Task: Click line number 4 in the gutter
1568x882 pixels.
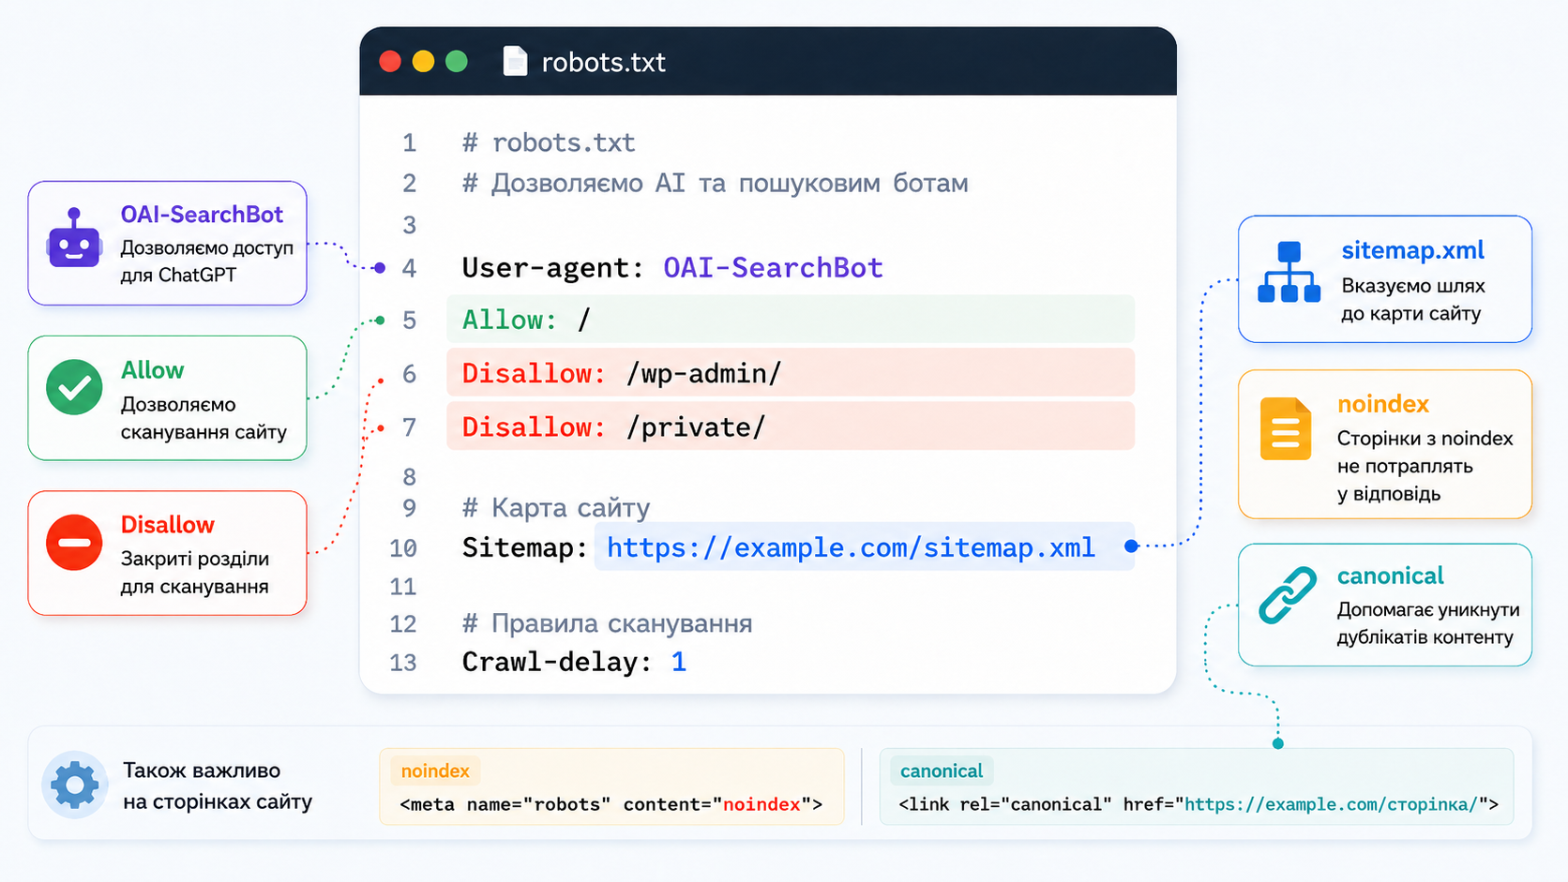Action: click(x=409, y=269)
